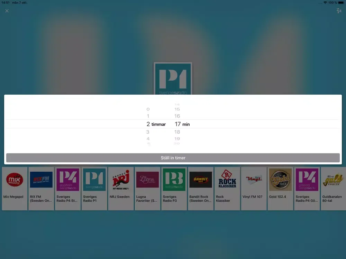Tap the P1 album artwork
The width and height of the screenshot is (346, 259).
[x=173, y=79]
